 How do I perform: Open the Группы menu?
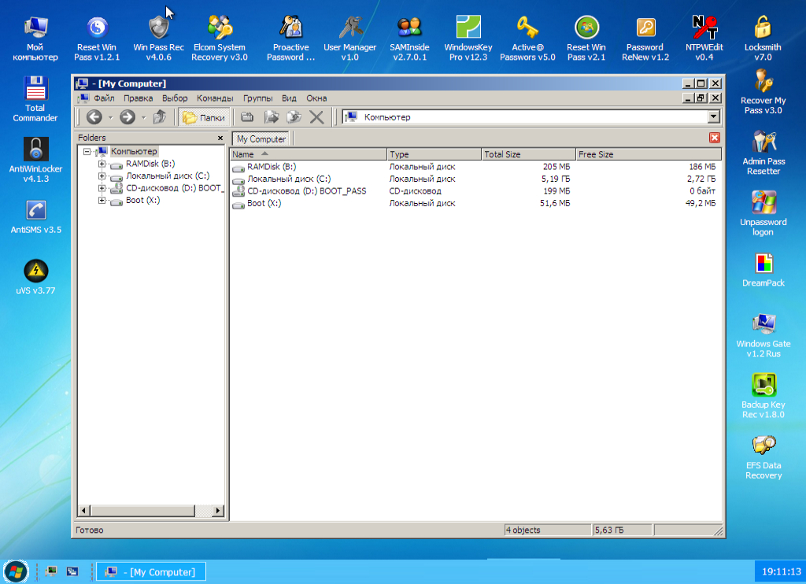coord(257,98)
